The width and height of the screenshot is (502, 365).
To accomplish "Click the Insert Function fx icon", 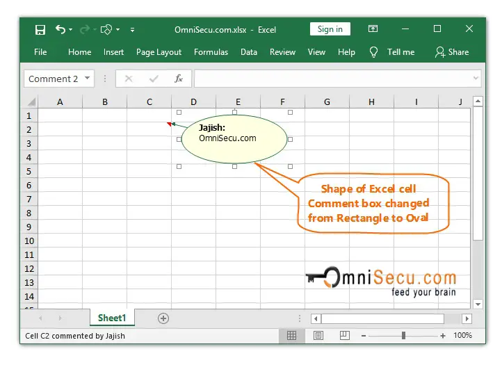I will (178, 79).
